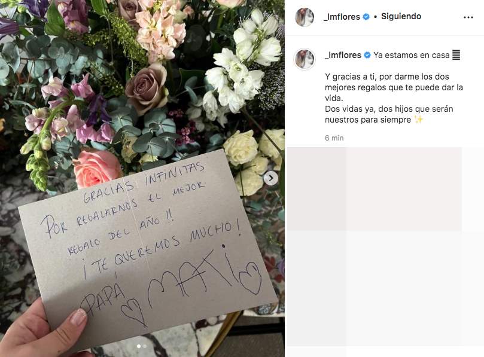
Task: Open the three-dot more options menu
Action: pos(468,17)
